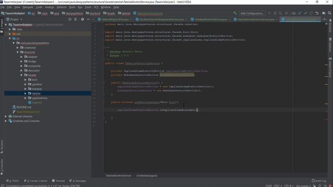Select the creational folder

(x=30, y=48)
